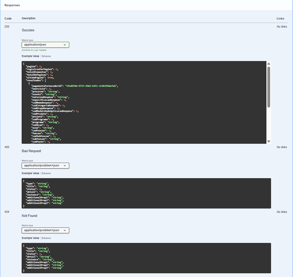Click the "ultimaPagina" true value line
Screen dimensions: 293x277
40,77
